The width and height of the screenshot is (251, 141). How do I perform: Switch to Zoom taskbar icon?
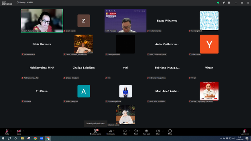click(42, 138)
